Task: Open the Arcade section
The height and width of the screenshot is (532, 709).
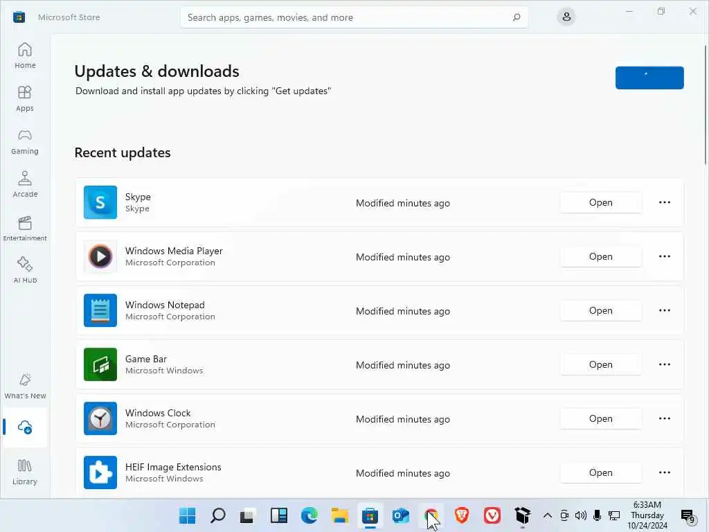Action: (x=25, y=184)
